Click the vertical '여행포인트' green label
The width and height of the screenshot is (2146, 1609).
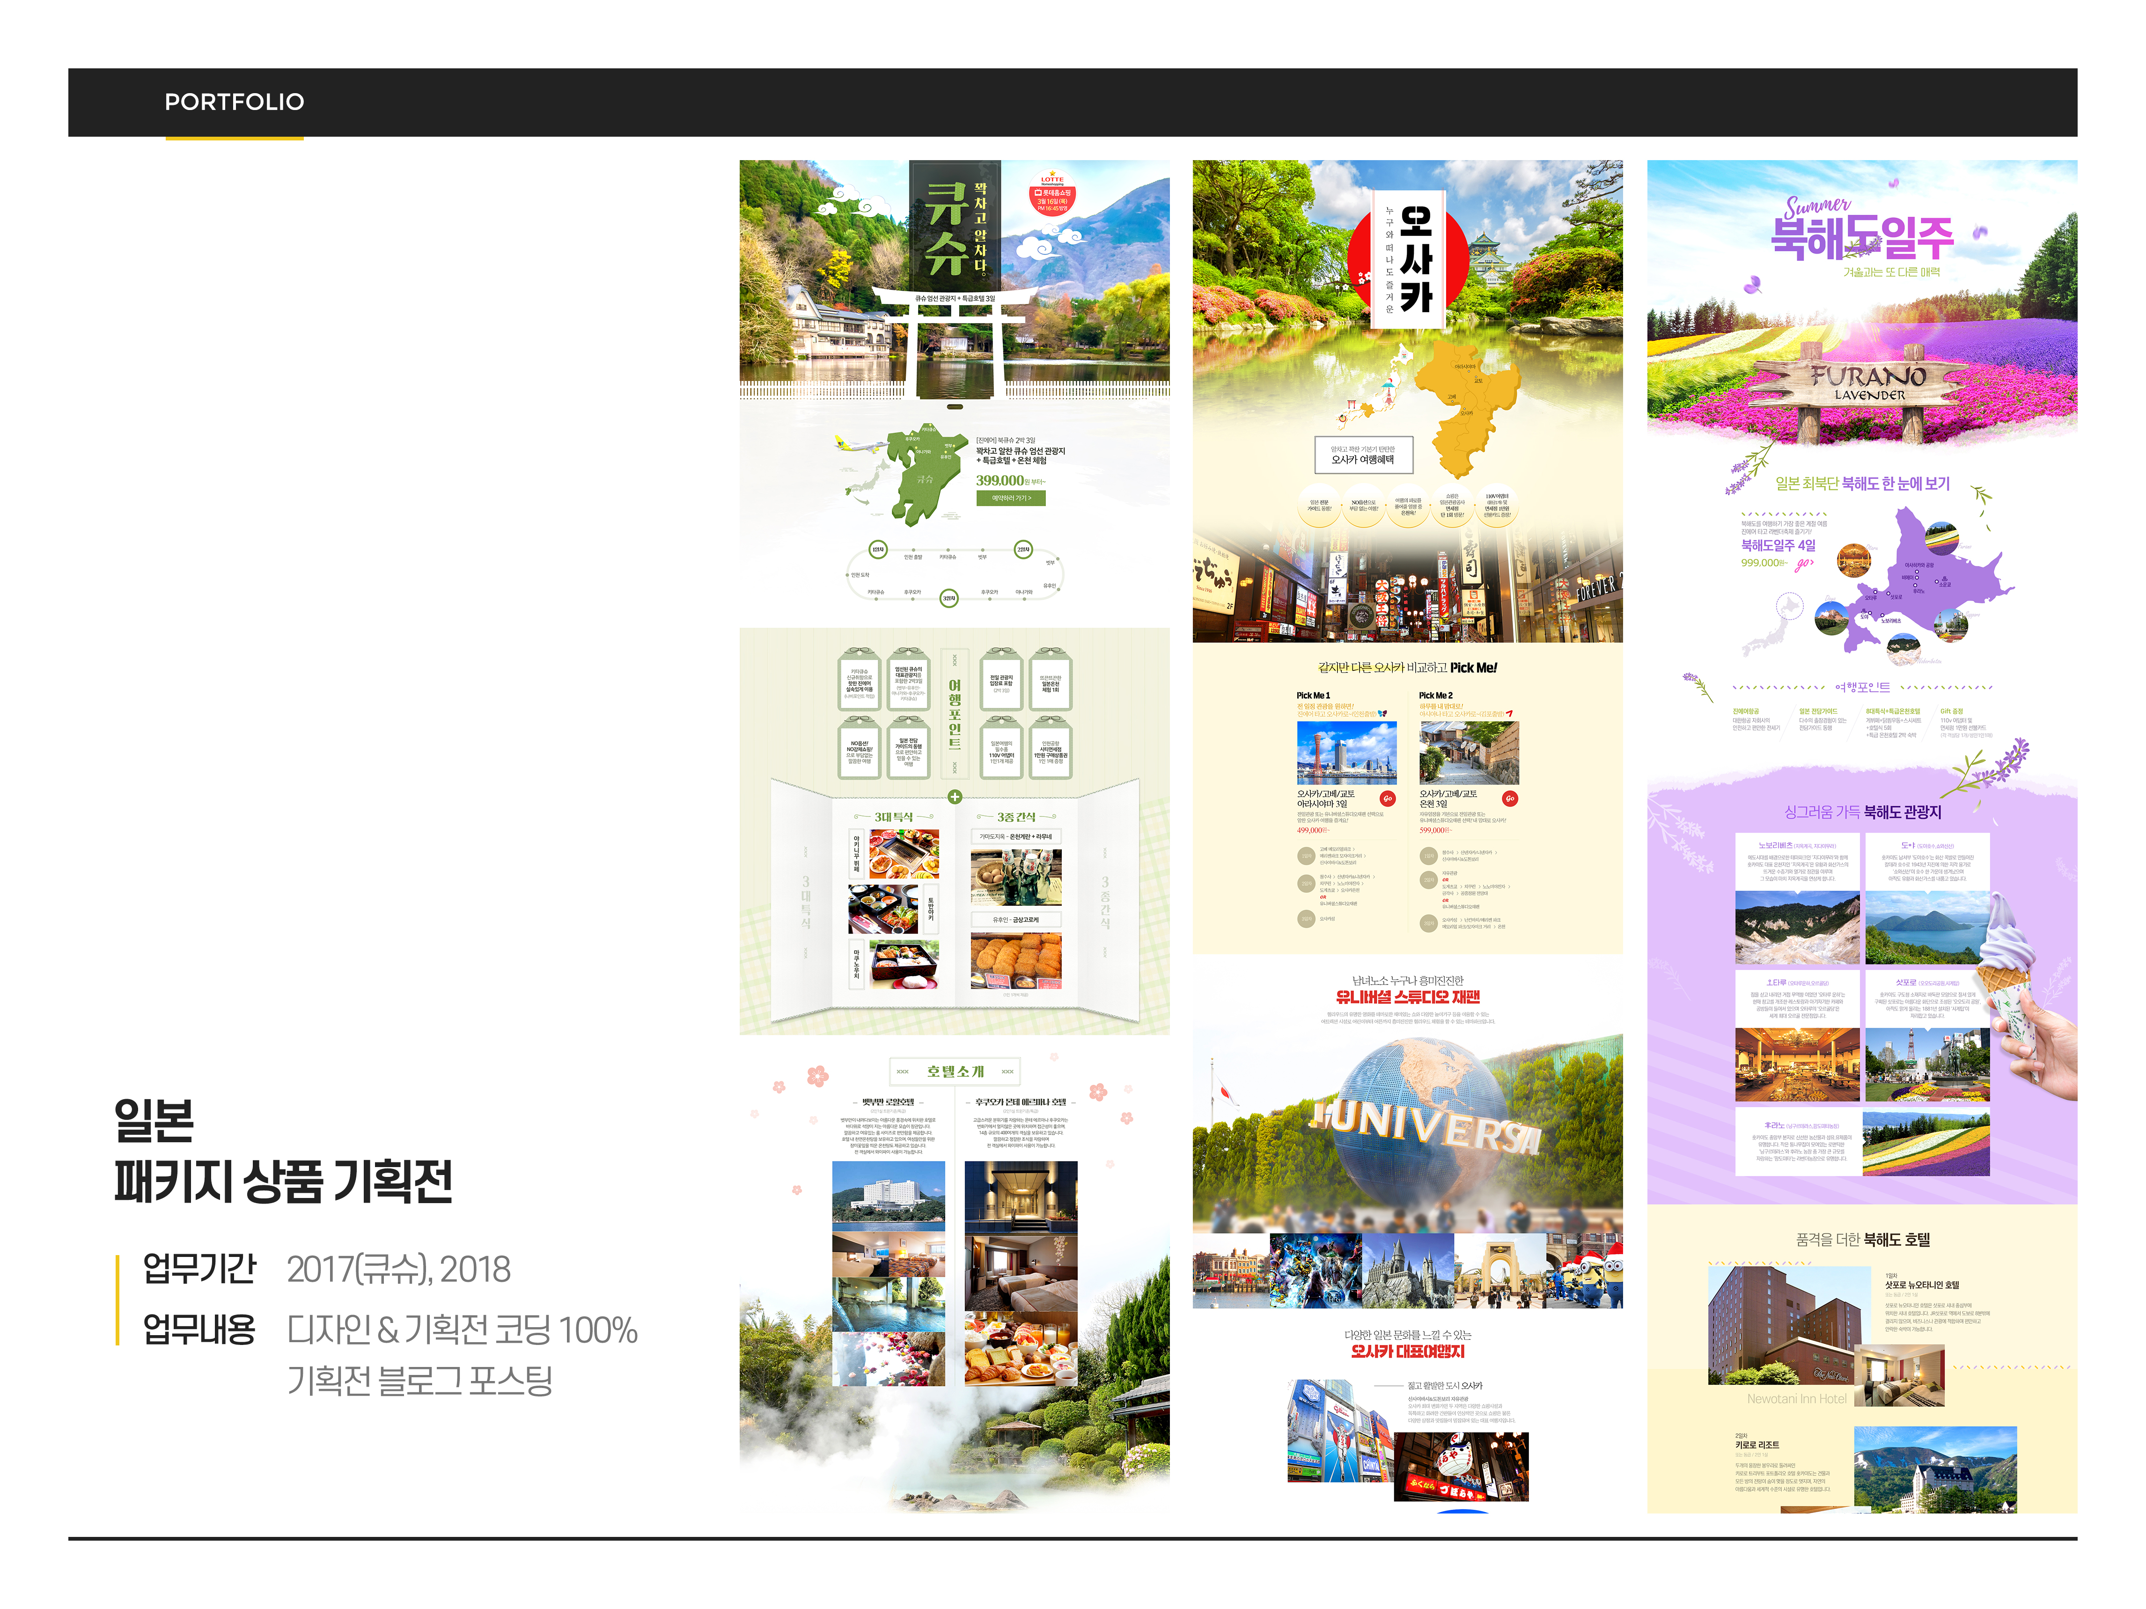(x=955, y=714)
